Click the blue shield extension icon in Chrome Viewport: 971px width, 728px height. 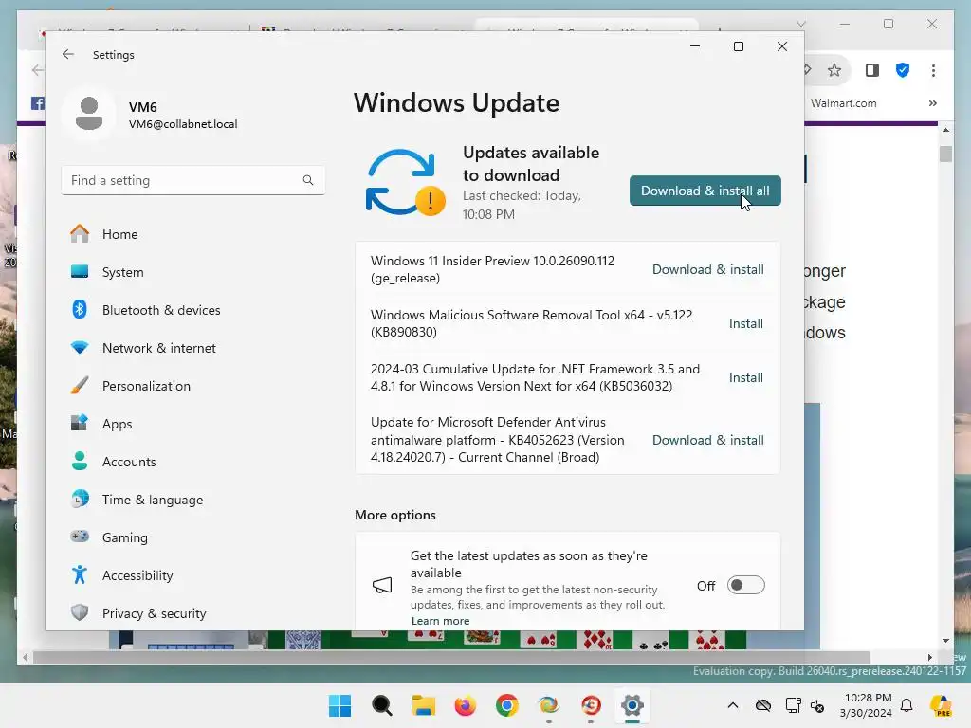(x=903, y=70)
